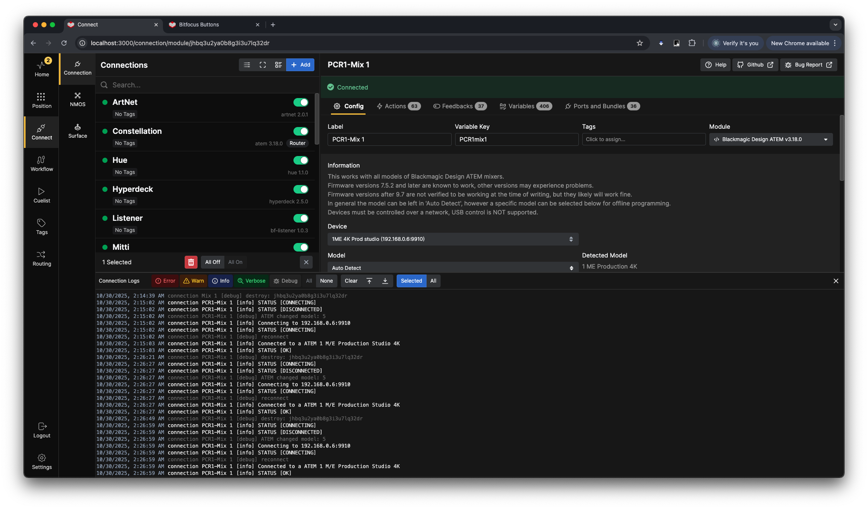Edit the Label field PCR1-Mix 1
Viewport: 868px width, 509px height.
pyautogui.click(x=389, y=139)
